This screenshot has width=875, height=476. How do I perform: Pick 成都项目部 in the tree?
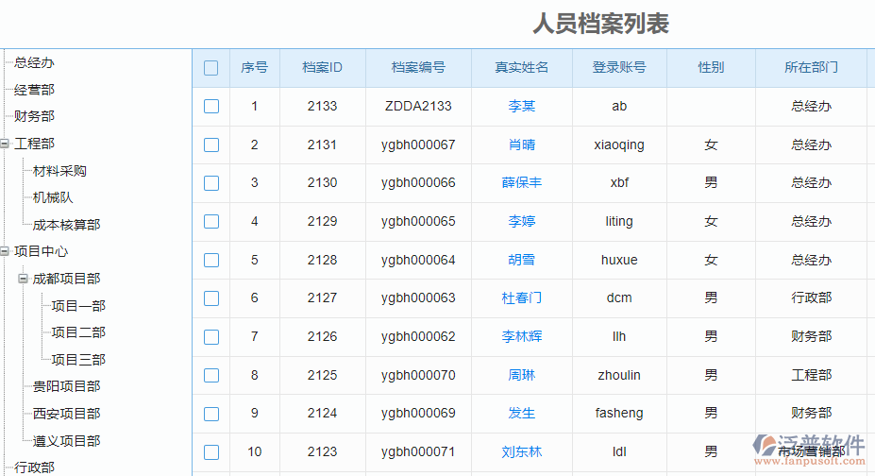66,279
